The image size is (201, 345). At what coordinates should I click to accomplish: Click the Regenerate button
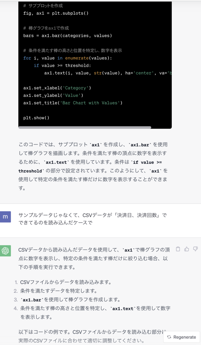[x=181, y=337]
